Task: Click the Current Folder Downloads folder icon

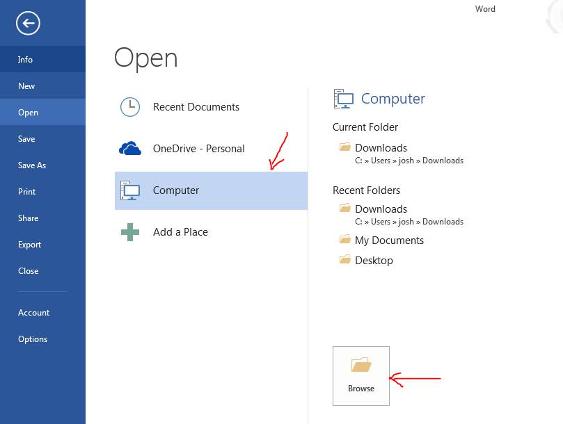Action: [x=345, y=147]
